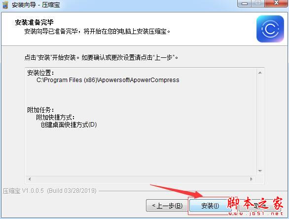Click the 创建桌面快捷方式(D) line in the summary
The height and width of the screenshot is (219, 289).
(69, 125)
